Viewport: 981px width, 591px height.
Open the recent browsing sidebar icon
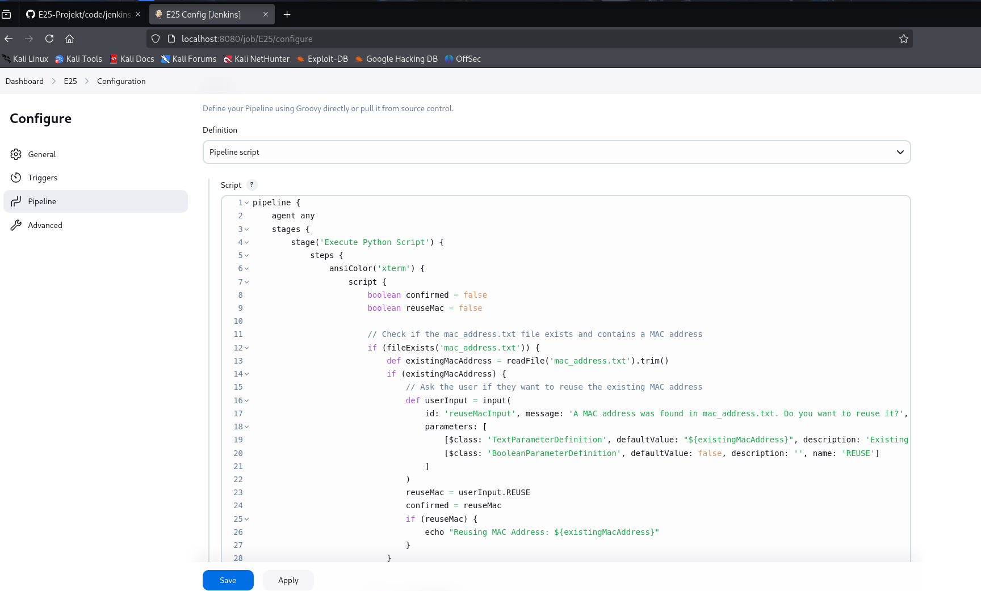[6, 15]
